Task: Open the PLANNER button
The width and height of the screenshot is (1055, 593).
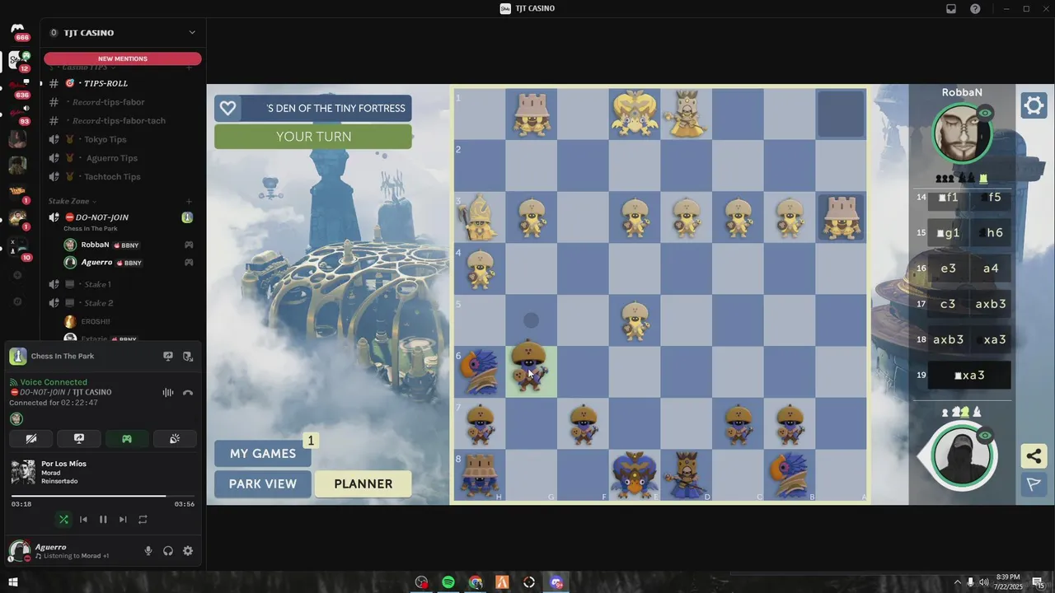Action: 363,483
